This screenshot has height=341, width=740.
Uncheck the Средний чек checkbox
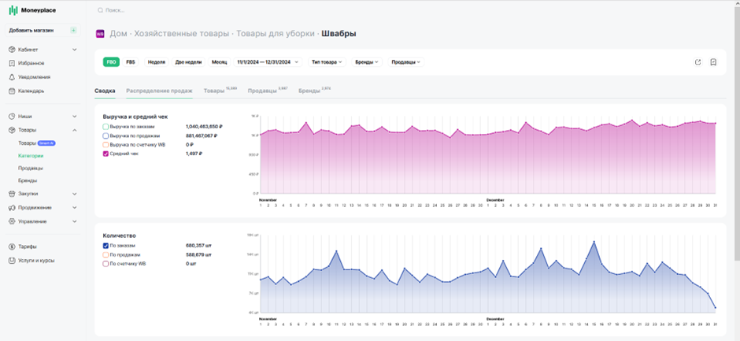tap(105, 154)
